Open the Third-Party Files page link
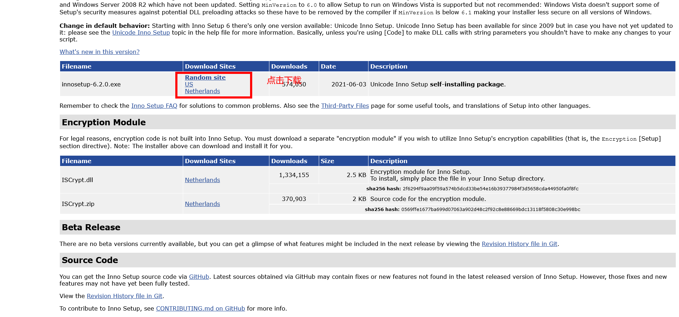The image size is (679, 317). click(345, 106)
